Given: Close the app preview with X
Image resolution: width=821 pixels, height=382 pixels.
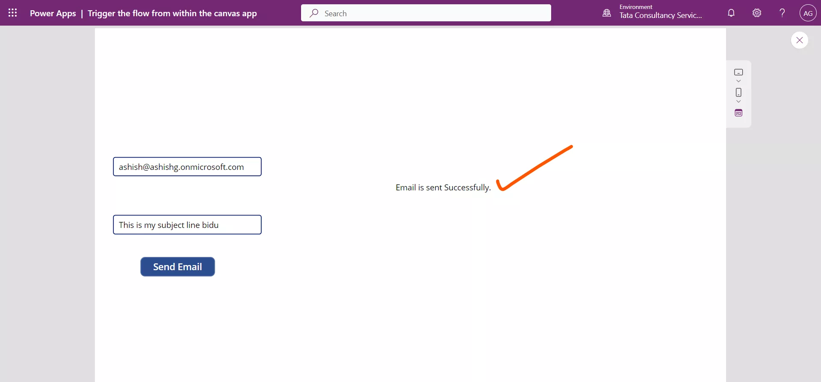Looking at the screenshot, I should click(x=800, y=40).
